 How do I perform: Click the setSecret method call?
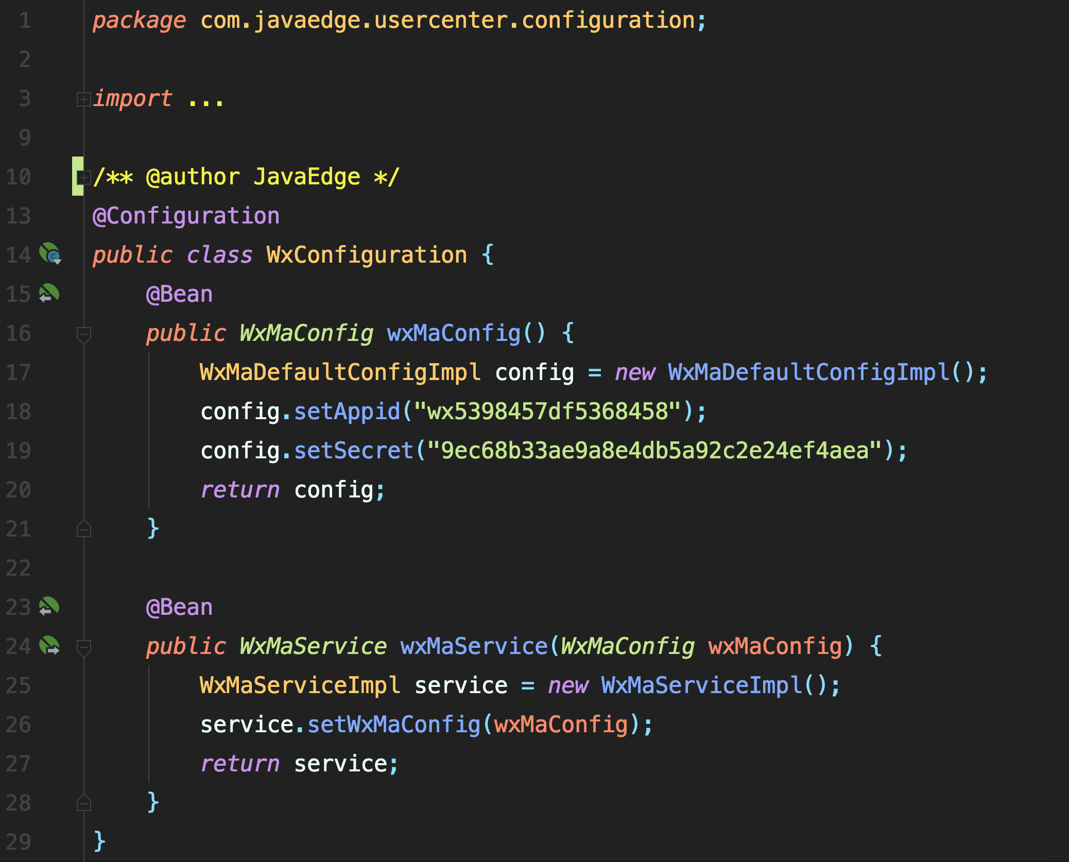coord(353,451)
